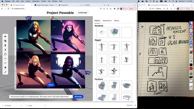The width and height of the screenshot is (194, 109).
Task: Select the flat plane backdrop thumbnail
Action: click(102, 32)
